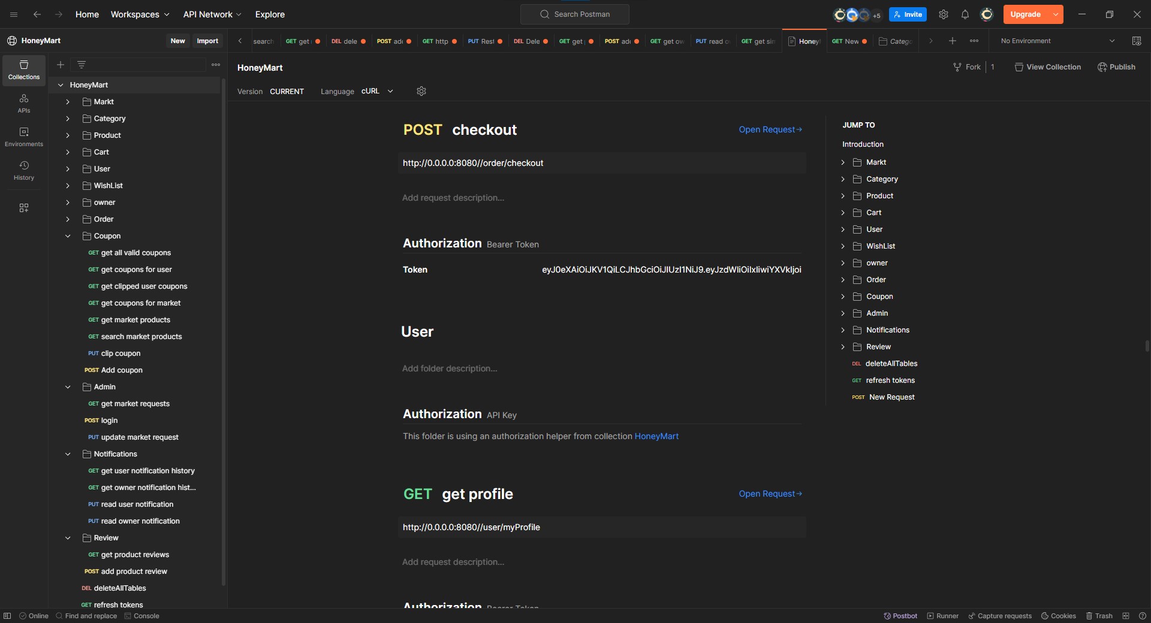
Task: Click the code snippet settings gear
Action: tap(421, 91)
